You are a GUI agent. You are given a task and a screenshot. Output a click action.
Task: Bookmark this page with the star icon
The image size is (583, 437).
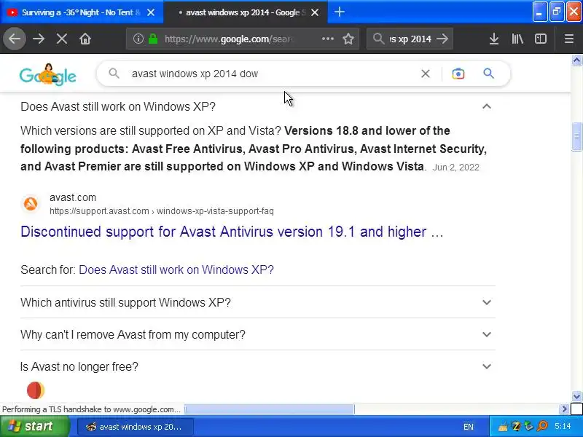pos(348,39)
